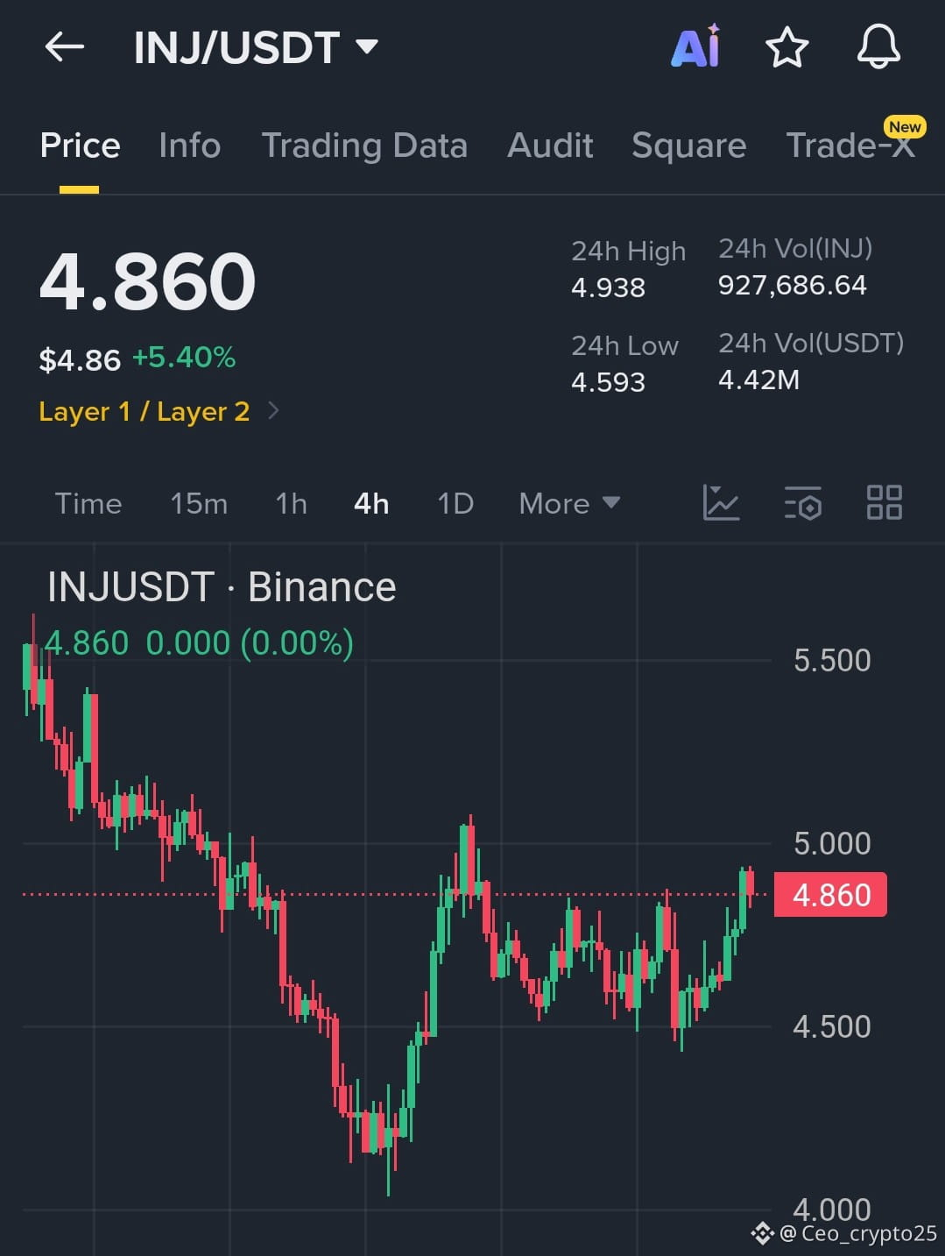Open the Trading Data tab
Viewport: 945px width, 1256px height.
pos(364,145)
